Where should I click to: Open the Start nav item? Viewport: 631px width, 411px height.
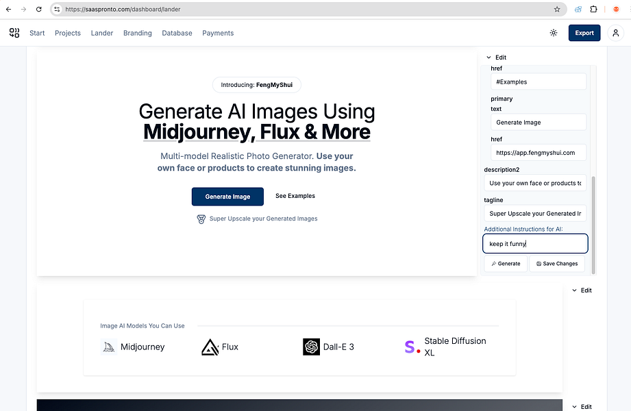[x=37, y=33]
